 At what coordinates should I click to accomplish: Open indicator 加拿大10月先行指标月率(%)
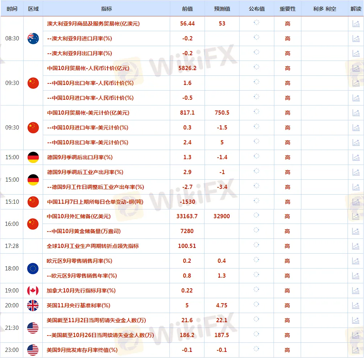(81, 291)
